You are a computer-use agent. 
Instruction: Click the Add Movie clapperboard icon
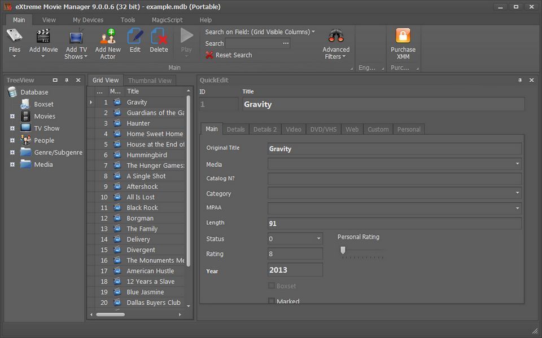click(x=43, y=37)
